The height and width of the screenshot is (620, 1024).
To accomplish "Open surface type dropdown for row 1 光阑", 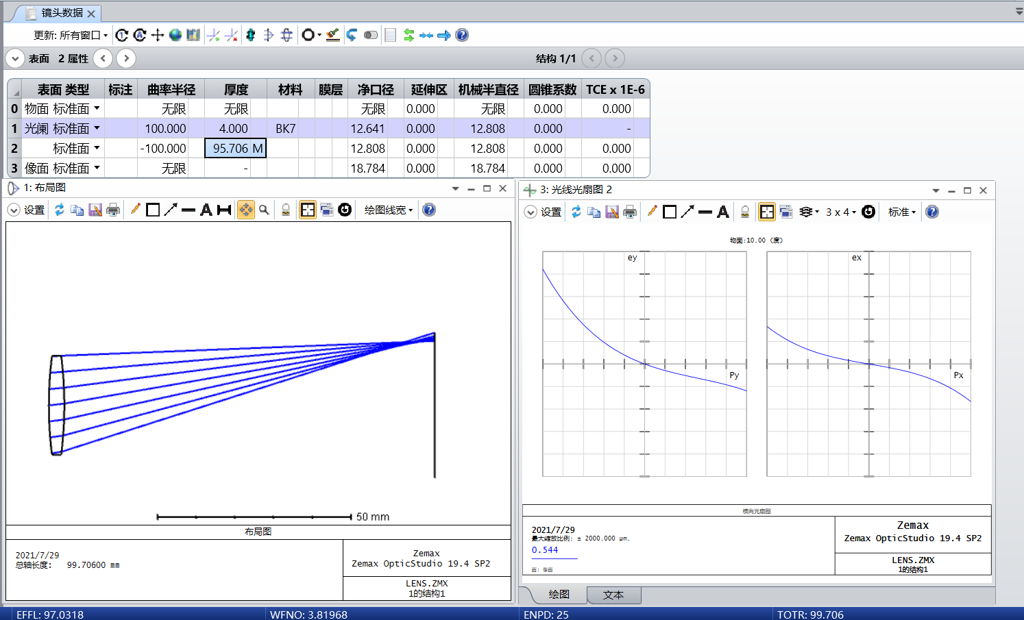I will coord(97,128).
